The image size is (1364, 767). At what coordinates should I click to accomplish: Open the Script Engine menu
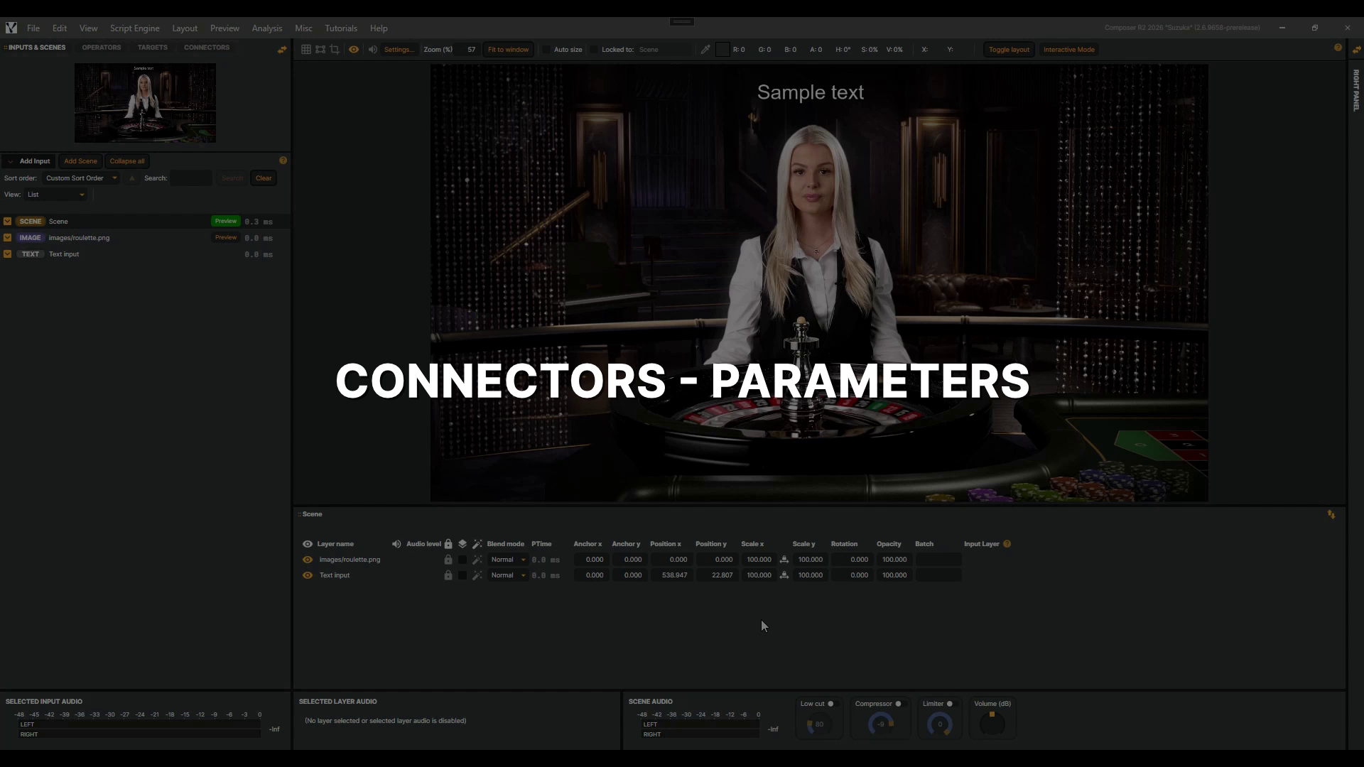point(134,28)
